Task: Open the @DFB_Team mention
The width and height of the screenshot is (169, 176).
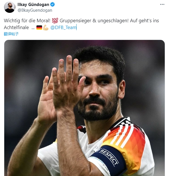Action: pyautogui.click(x=63, y=27)
